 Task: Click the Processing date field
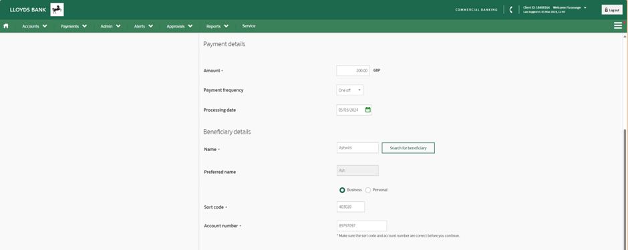point(354,110)
